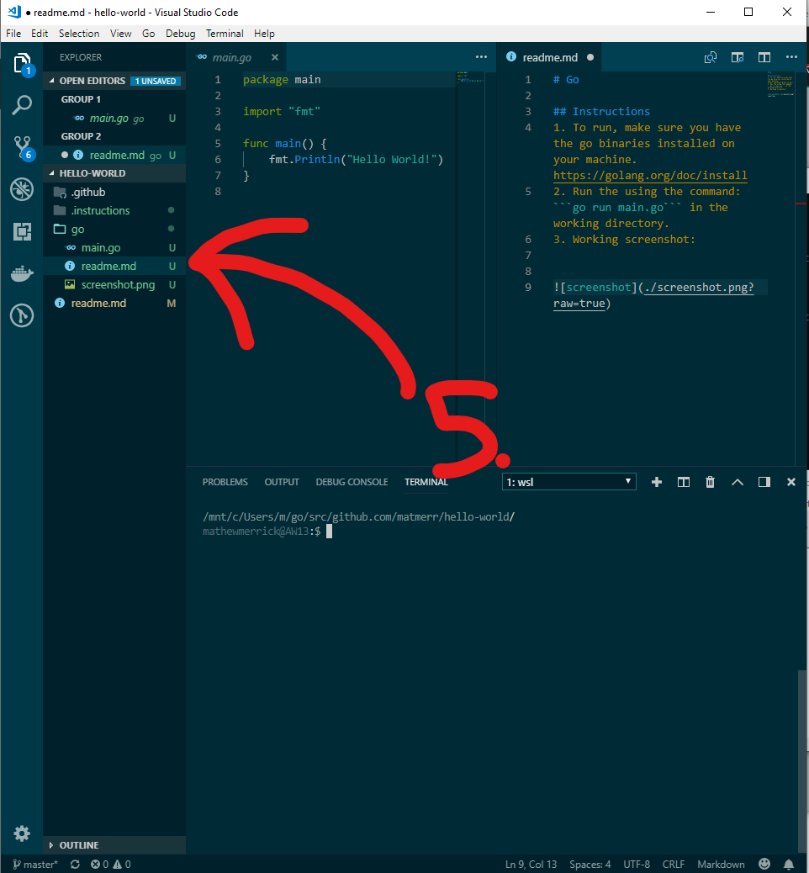Image resolution: width=809 pixels, height=873 pixels.
Task: Open the Selection menu
Action: [79, 34]
